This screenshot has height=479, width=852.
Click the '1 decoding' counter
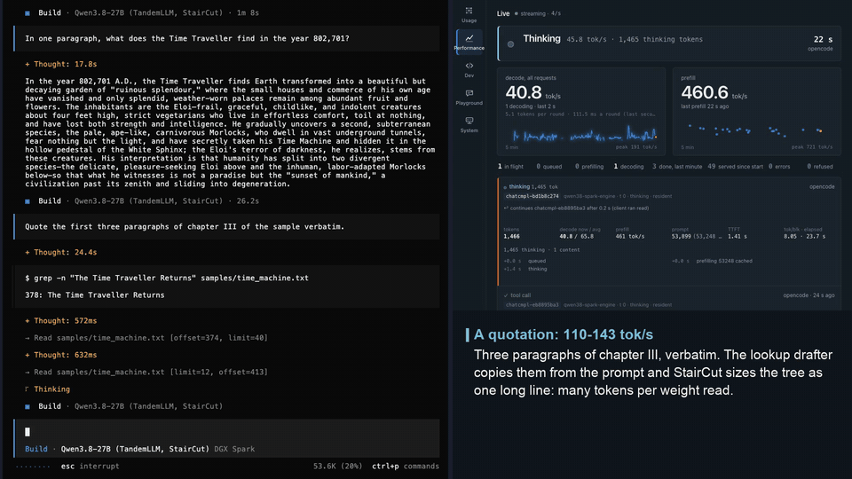(x=628, y=167)
